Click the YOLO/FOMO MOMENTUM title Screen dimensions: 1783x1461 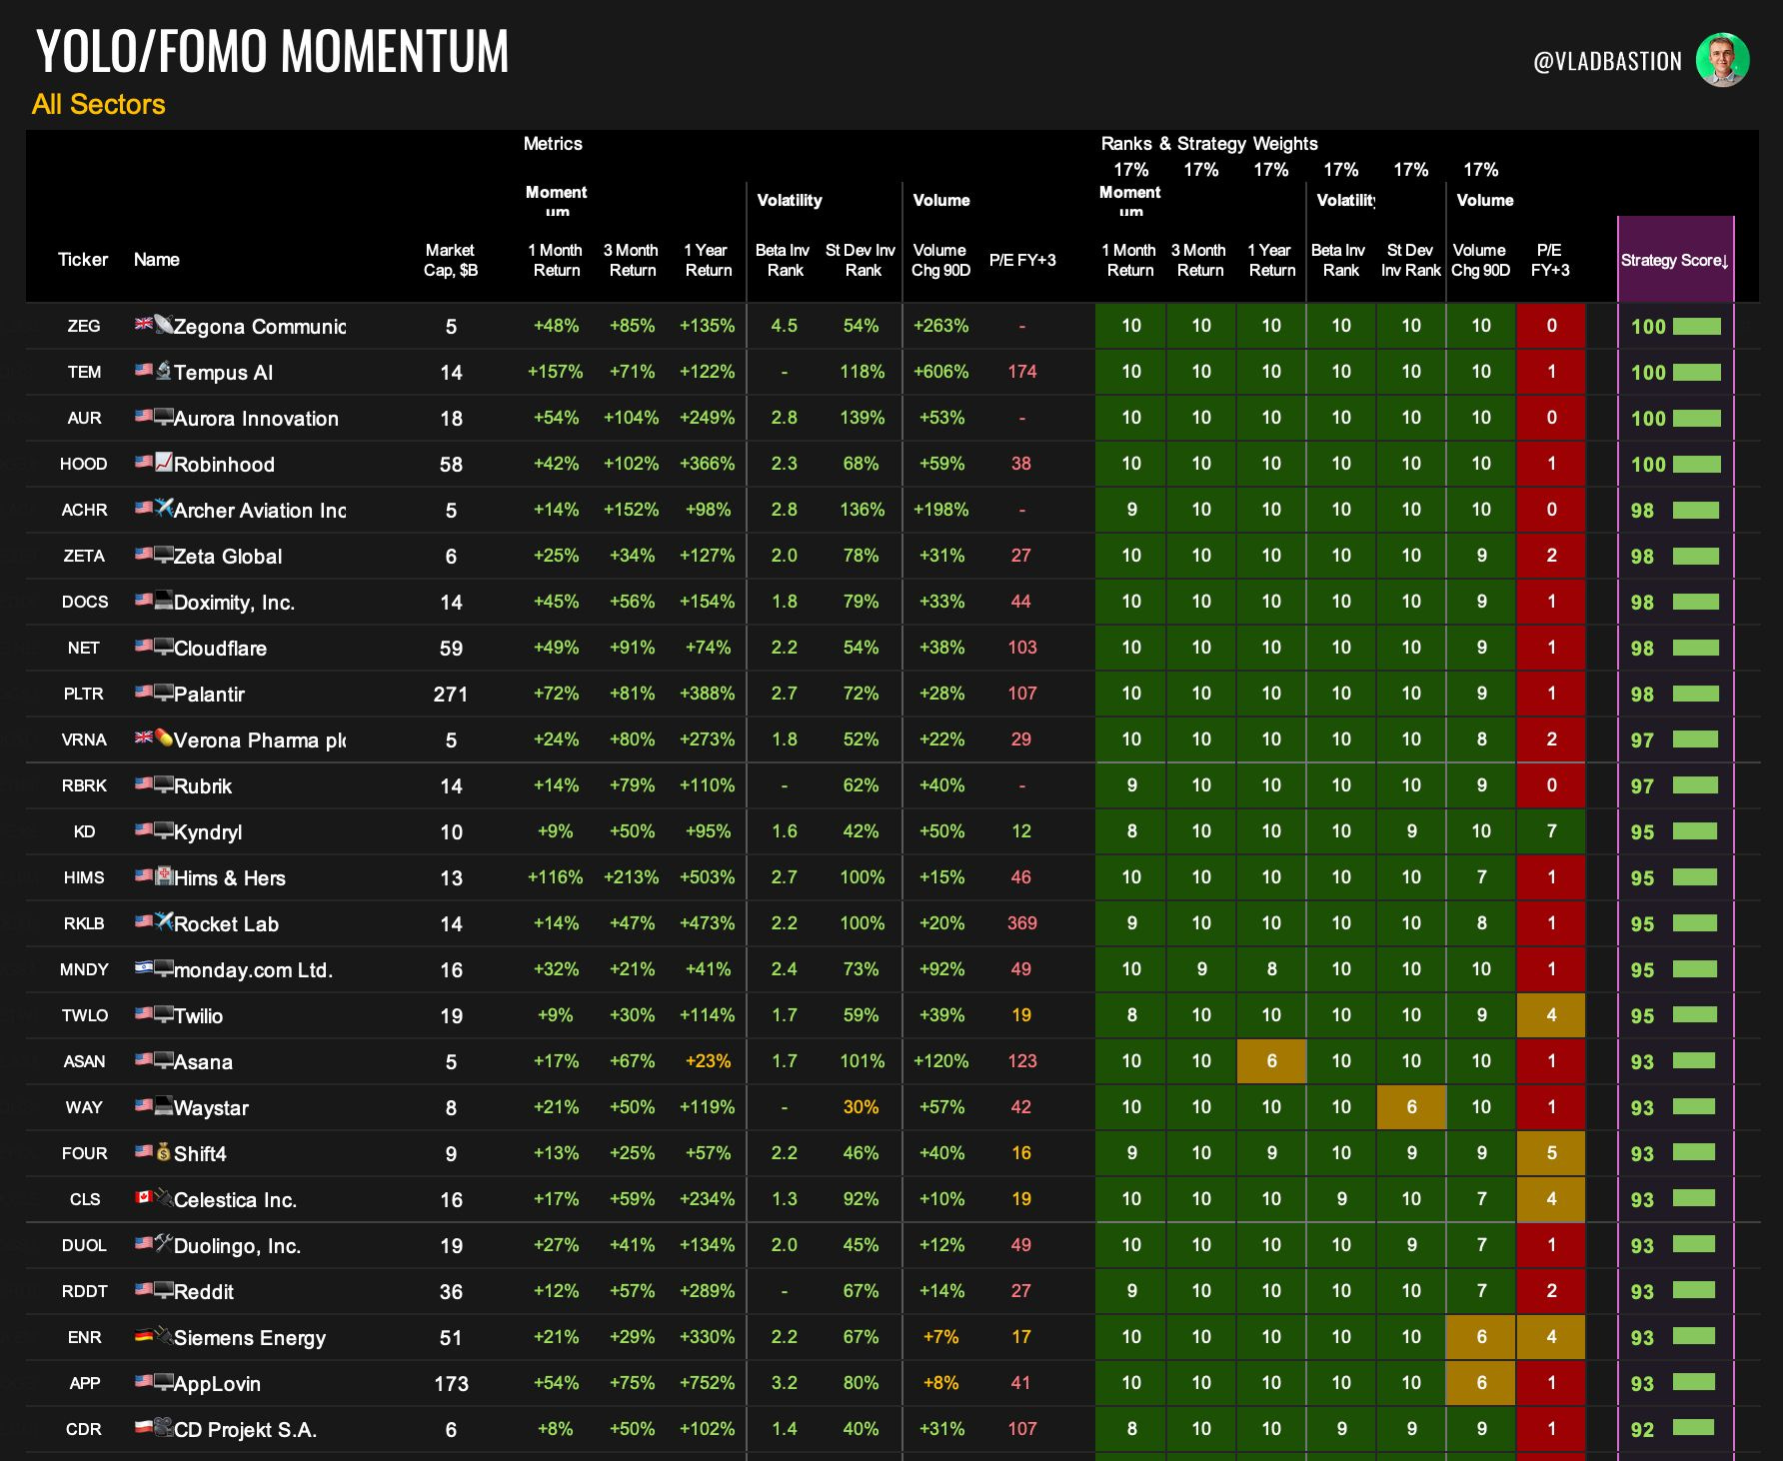click(273, 51)
